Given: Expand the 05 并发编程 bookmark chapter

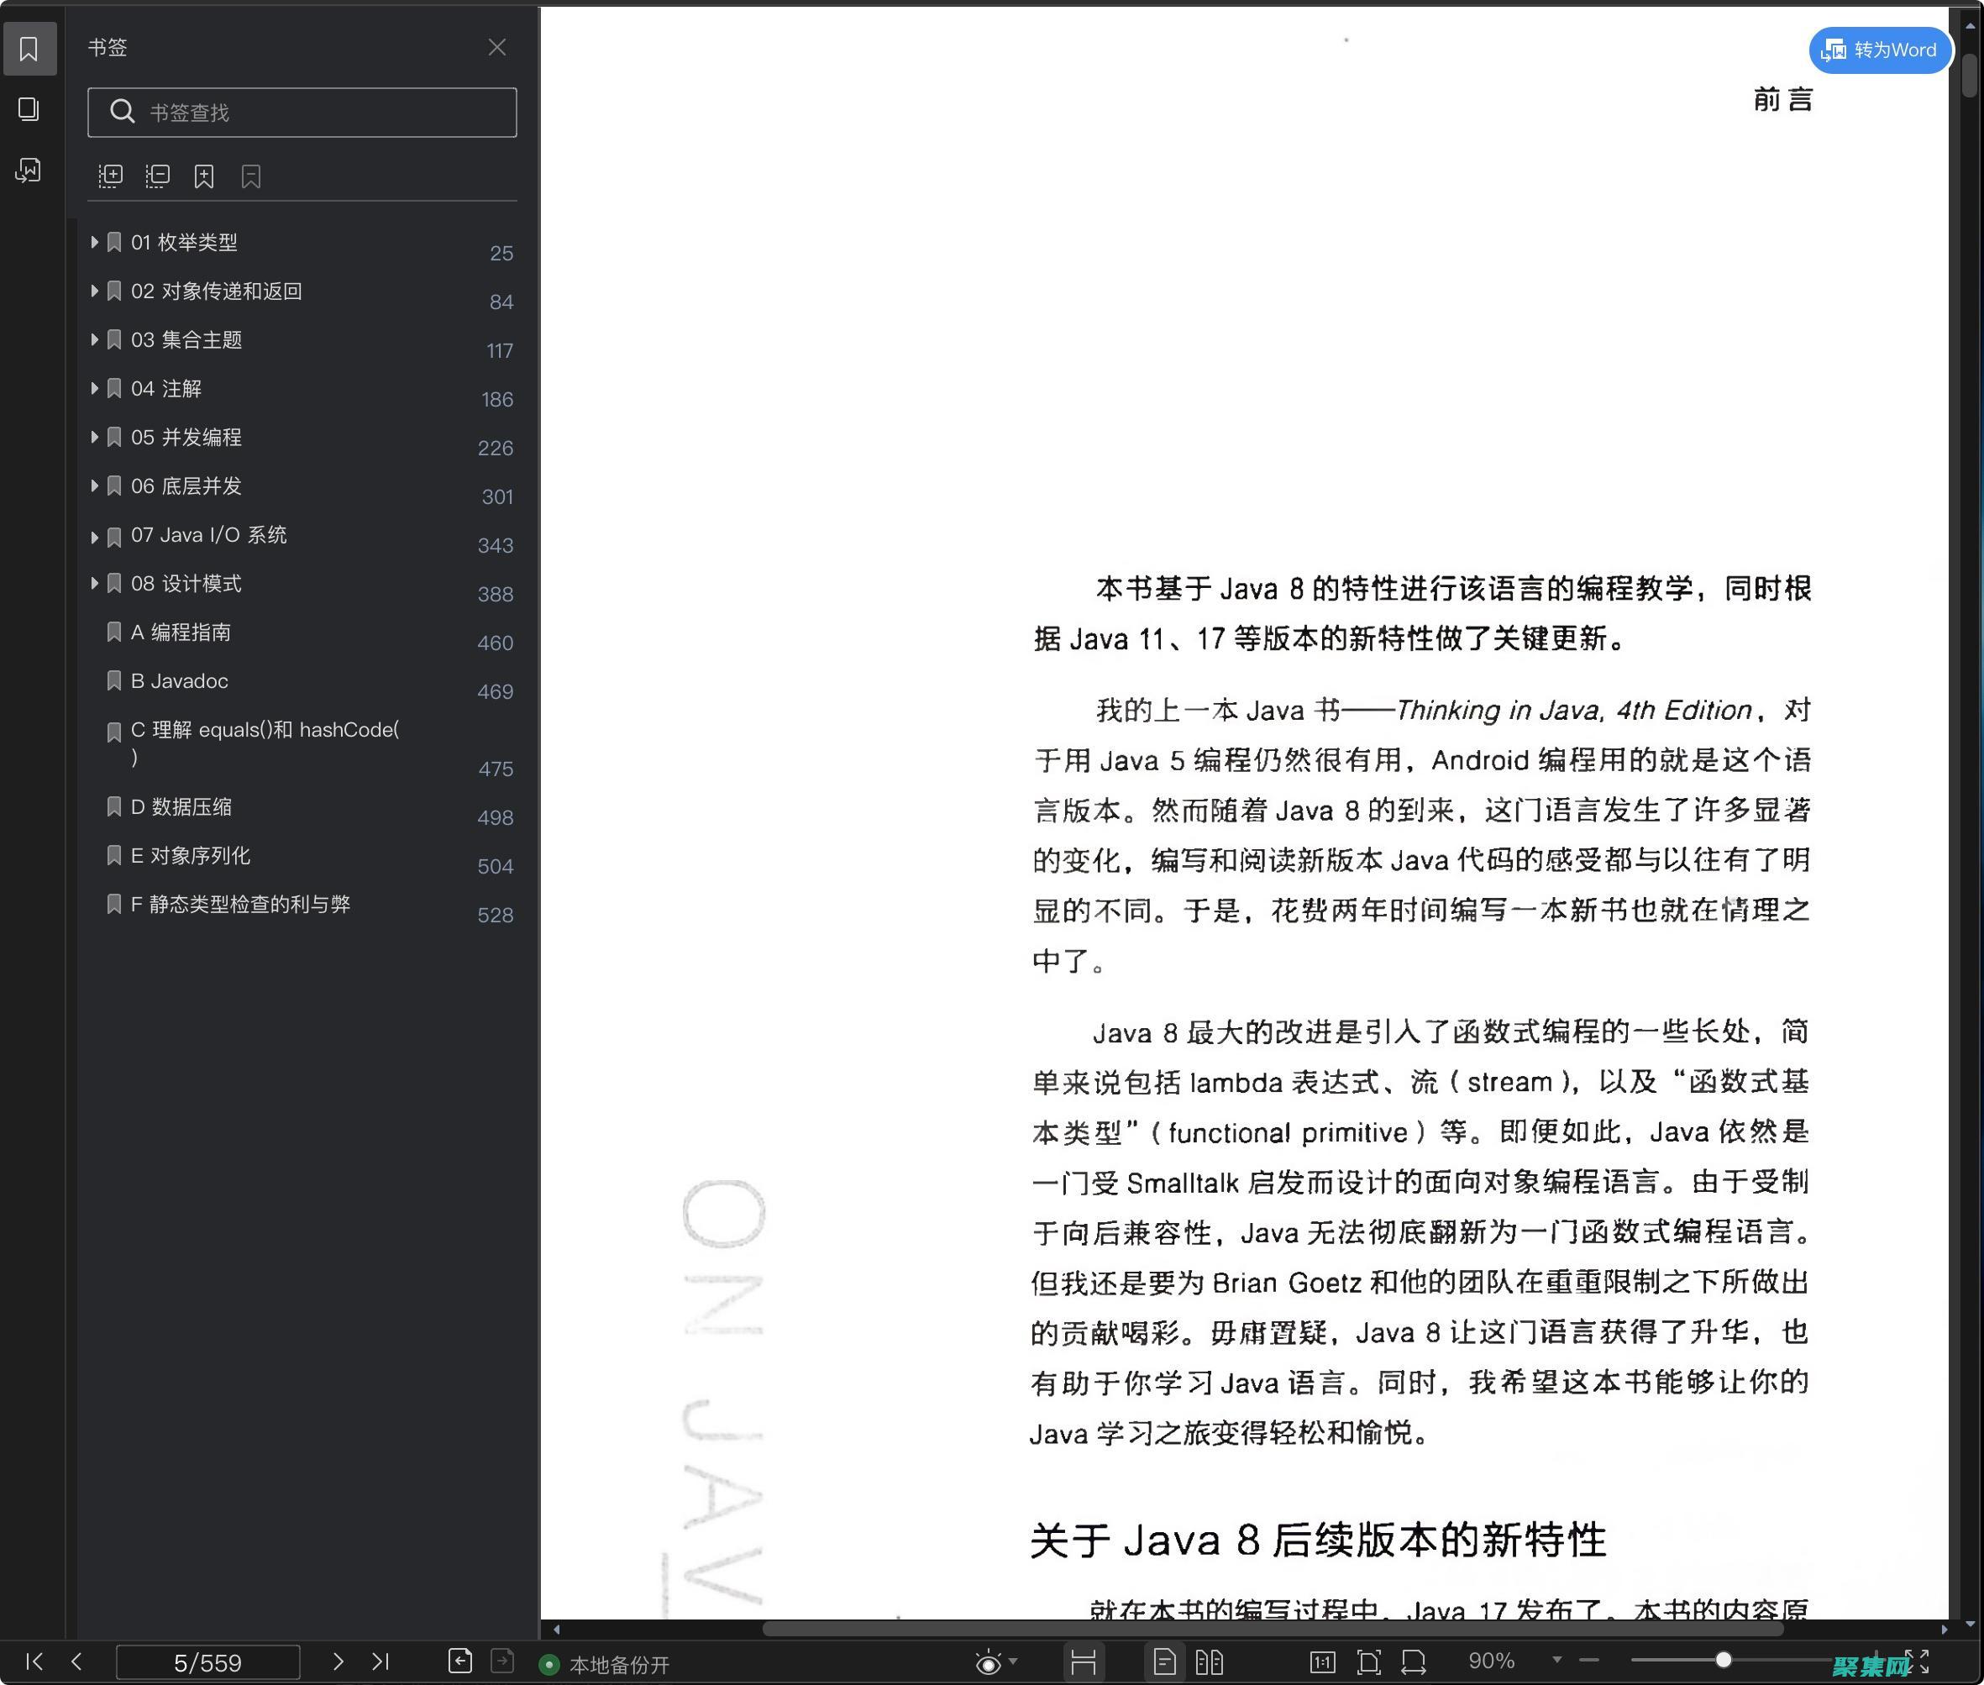Looking at the screenshot, I should point(95,438).
